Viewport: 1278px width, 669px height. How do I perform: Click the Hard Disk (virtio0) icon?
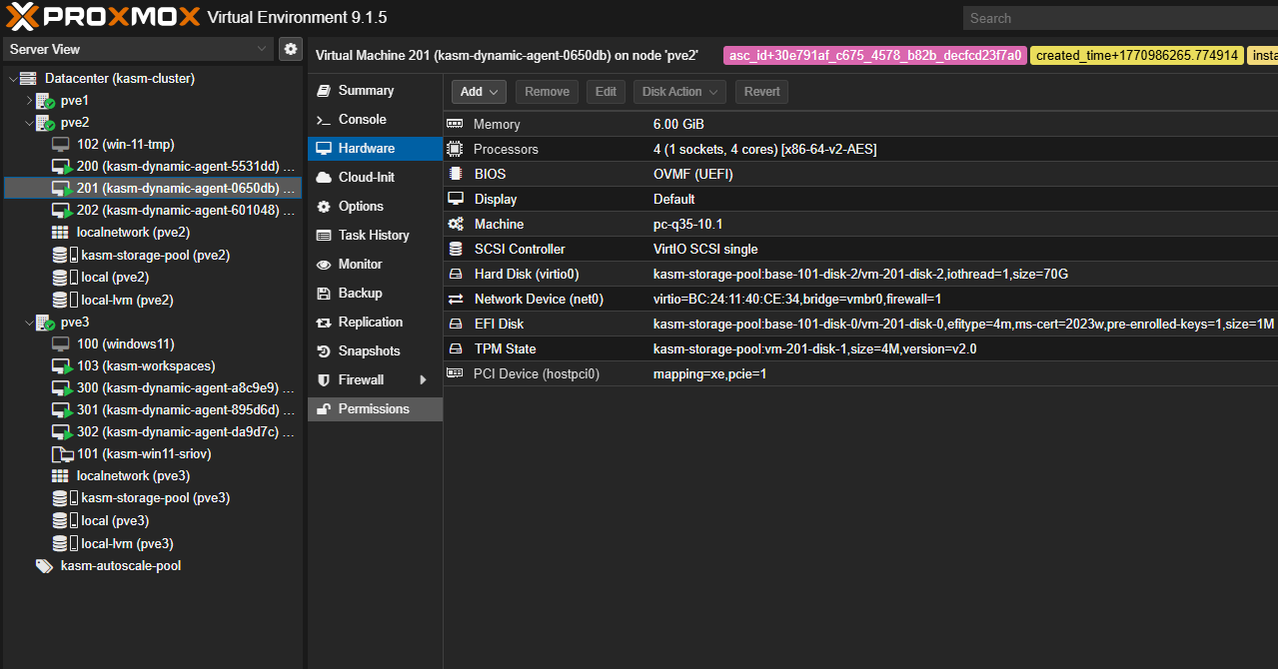coord(455,274)
